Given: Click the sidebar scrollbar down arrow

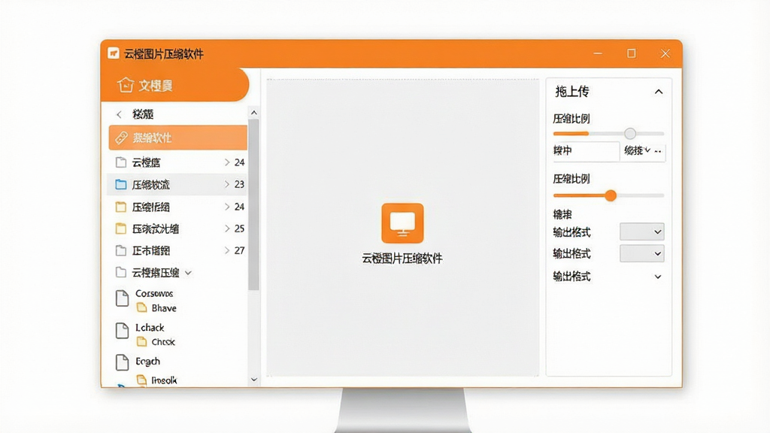Looking at the screenshot, I should click(x=254, y=379).
